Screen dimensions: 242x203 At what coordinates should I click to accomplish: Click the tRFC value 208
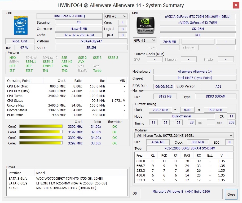click(x=231, y=122)
